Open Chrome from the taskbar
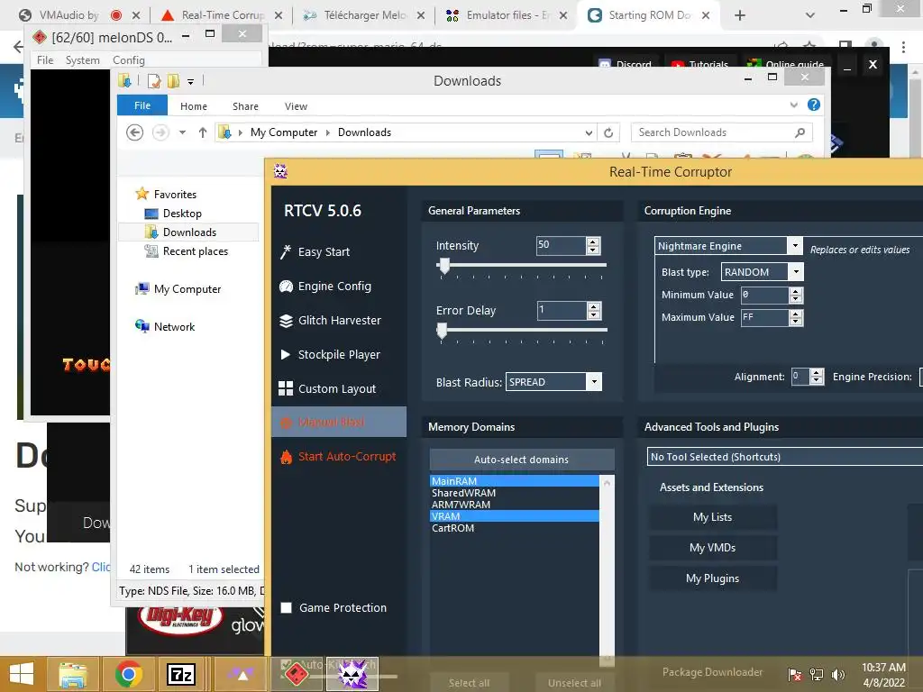This screenshot has height=692, width=923. click(128, 674)
